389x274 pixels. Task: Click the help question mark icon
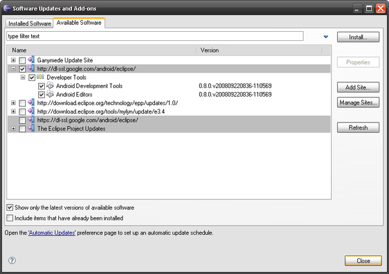point(12,260)
